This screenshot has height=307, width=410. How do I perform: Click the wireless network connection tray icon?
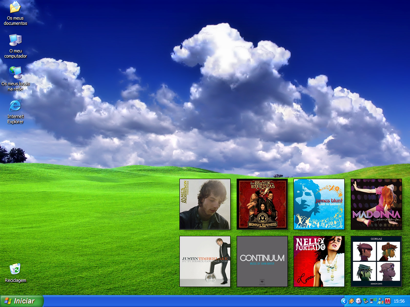pyautogui.click(x=373, y=301)
